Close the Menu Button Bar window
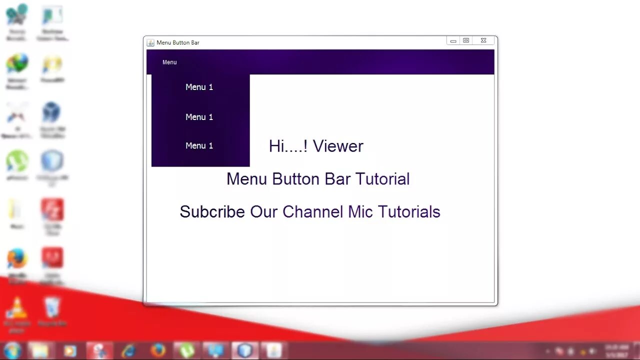 pos(483,41)
